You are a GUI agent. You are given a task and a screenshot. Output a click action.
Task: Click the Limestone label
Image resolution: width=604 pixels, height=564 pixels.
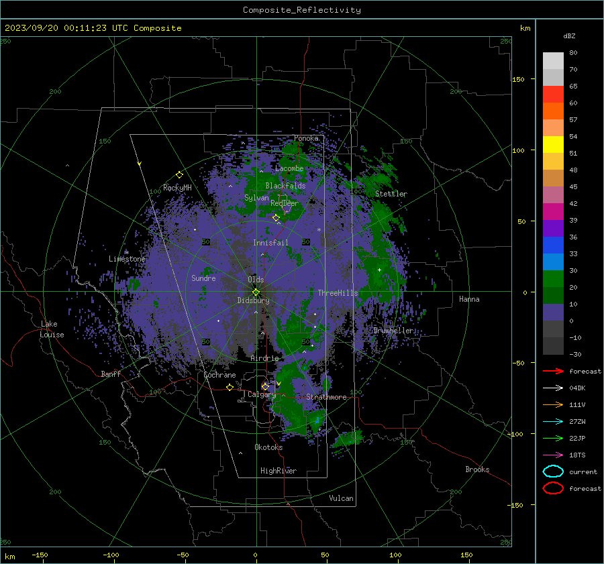click(x=127, y=259)
